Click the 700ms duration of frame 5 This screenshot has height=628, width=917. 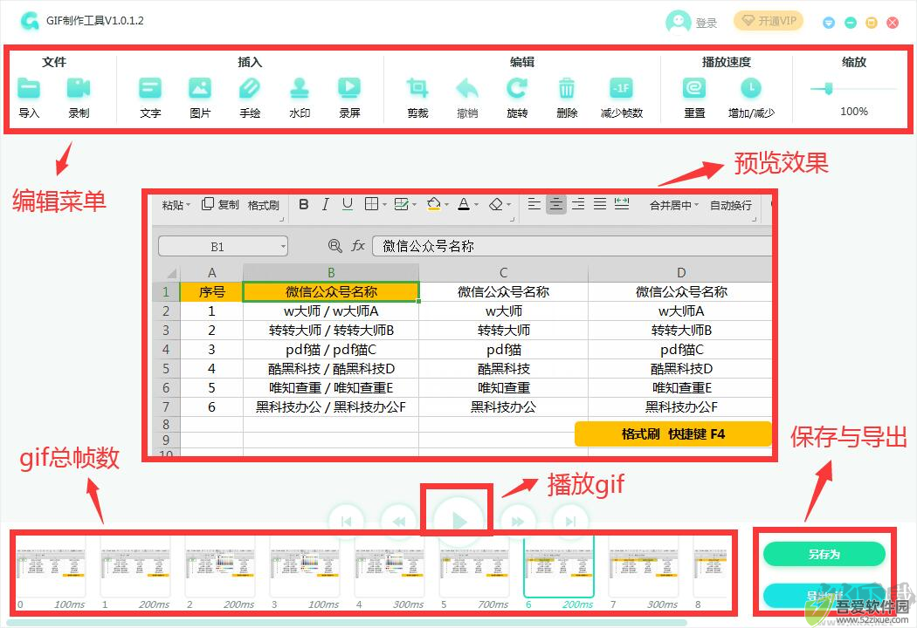point(493,604)
